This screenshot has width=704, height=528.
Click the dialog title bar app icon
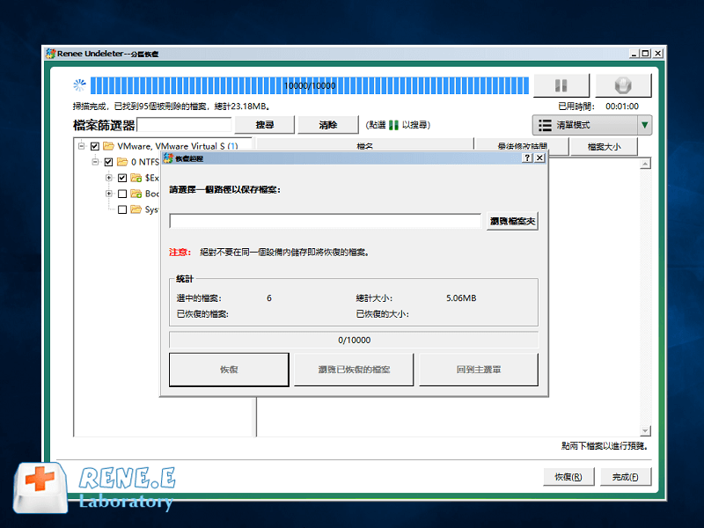point(168,158)
